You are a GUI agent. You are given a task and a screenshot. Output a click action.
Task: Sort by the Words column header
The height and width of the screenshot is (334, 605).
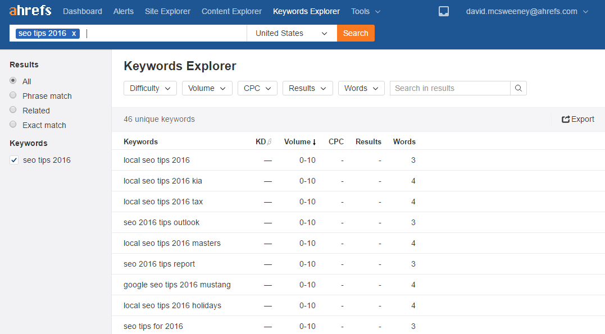click(404, 141)
